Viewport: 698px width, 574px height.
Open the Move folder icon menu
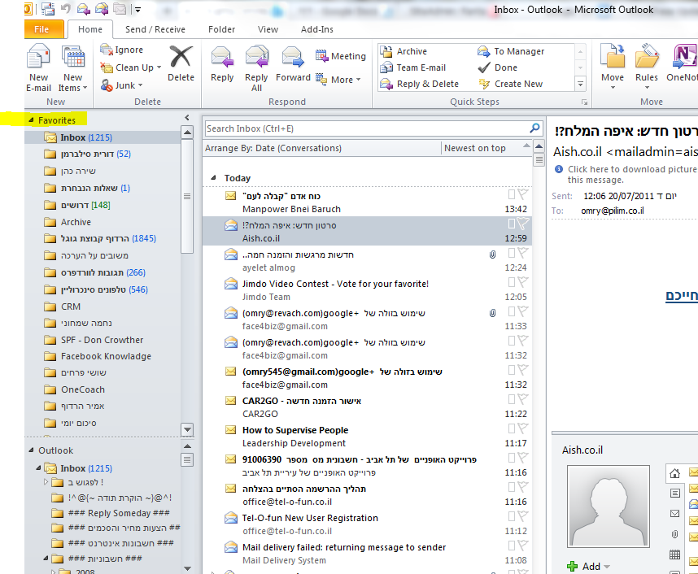(613, 57)
